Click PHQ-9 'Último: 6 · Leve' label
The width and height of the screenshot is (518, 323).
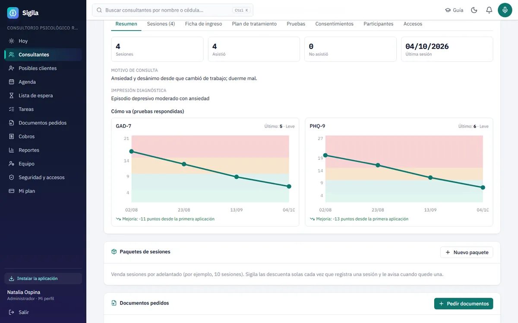tap(474, 127)
